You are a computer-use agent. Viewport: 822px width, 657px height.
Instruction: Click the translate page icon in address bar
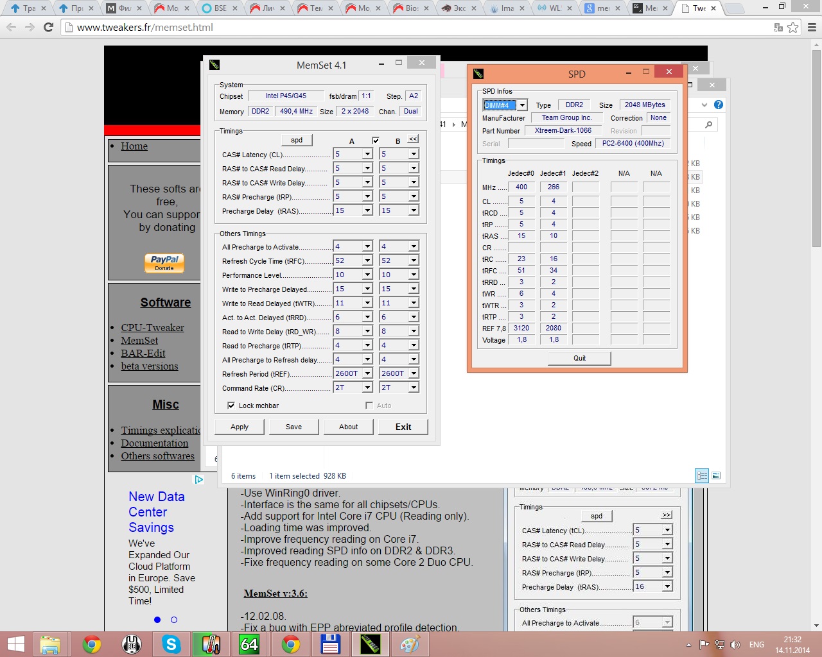click(778, 28)
